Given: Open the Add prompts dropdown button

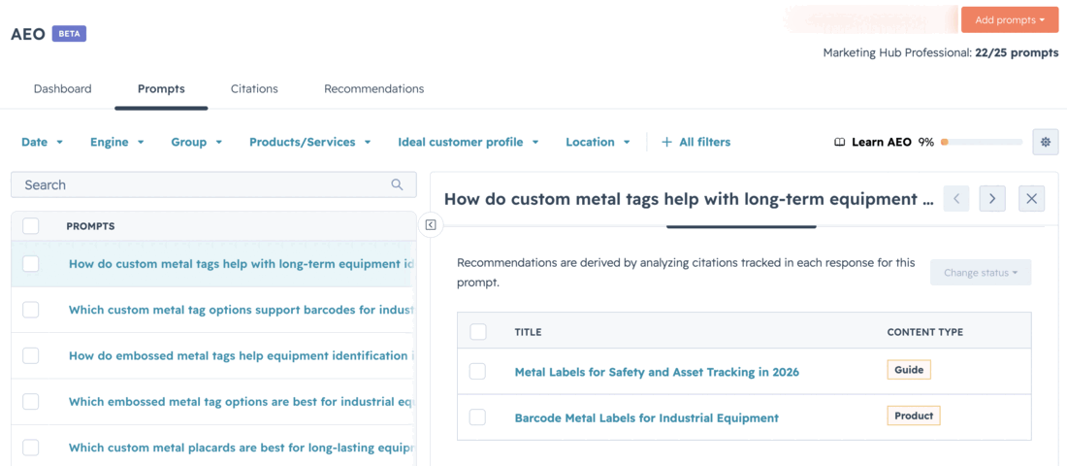Looking at the screenshot, I should pos(1009,19).
